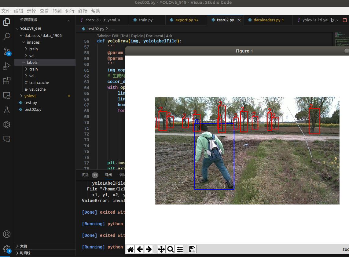The height and width of the screenshot is (257, 349).
Task: Select the matplotlib Pan tool
Action: tap(161, 249)
